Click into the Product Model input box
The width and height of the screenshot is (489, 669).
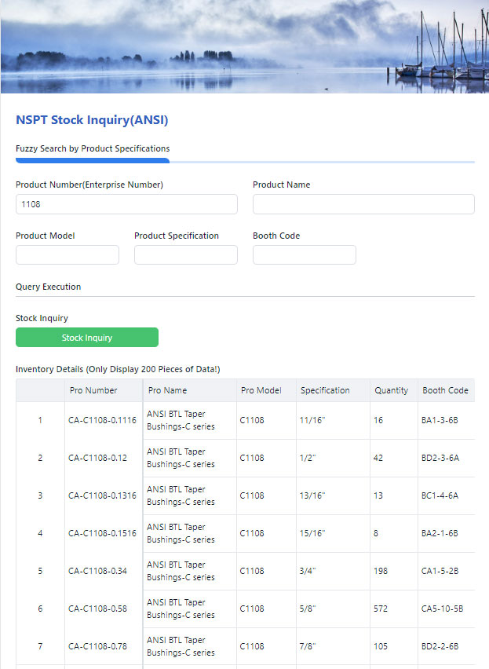point(68,255)
